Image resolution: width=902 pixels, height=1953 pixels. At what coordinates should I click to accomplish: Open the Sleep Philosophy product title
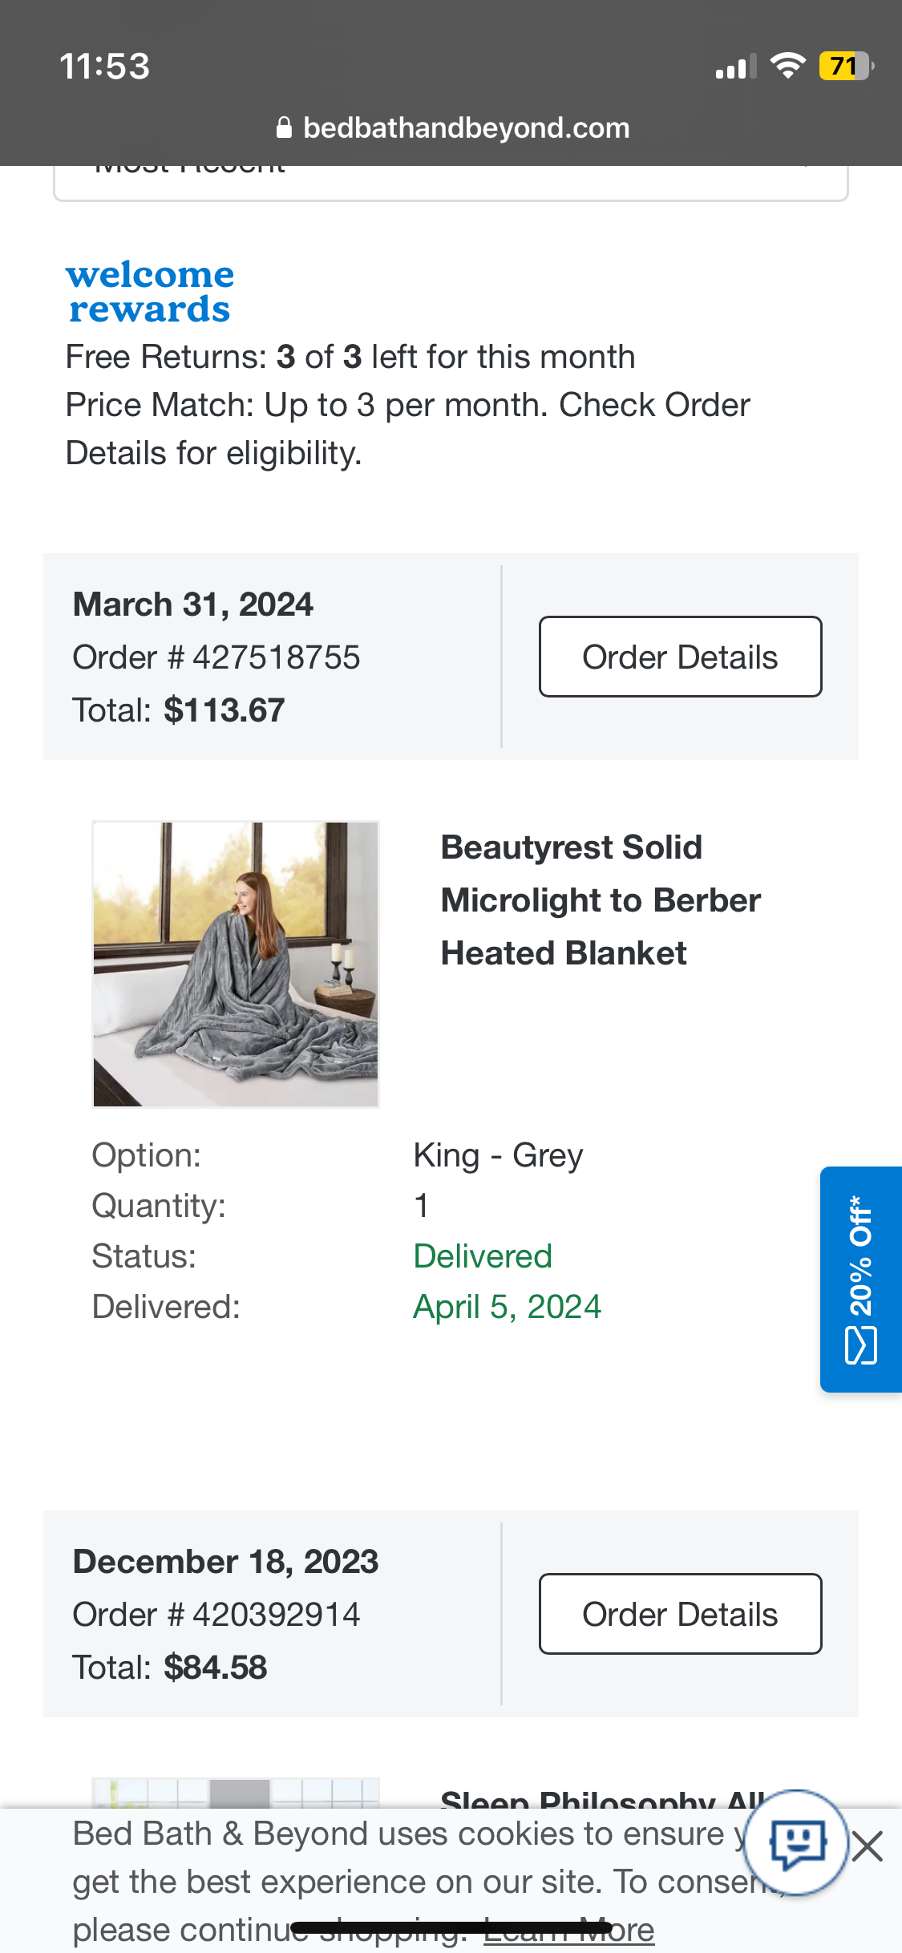click(601, 1798)
